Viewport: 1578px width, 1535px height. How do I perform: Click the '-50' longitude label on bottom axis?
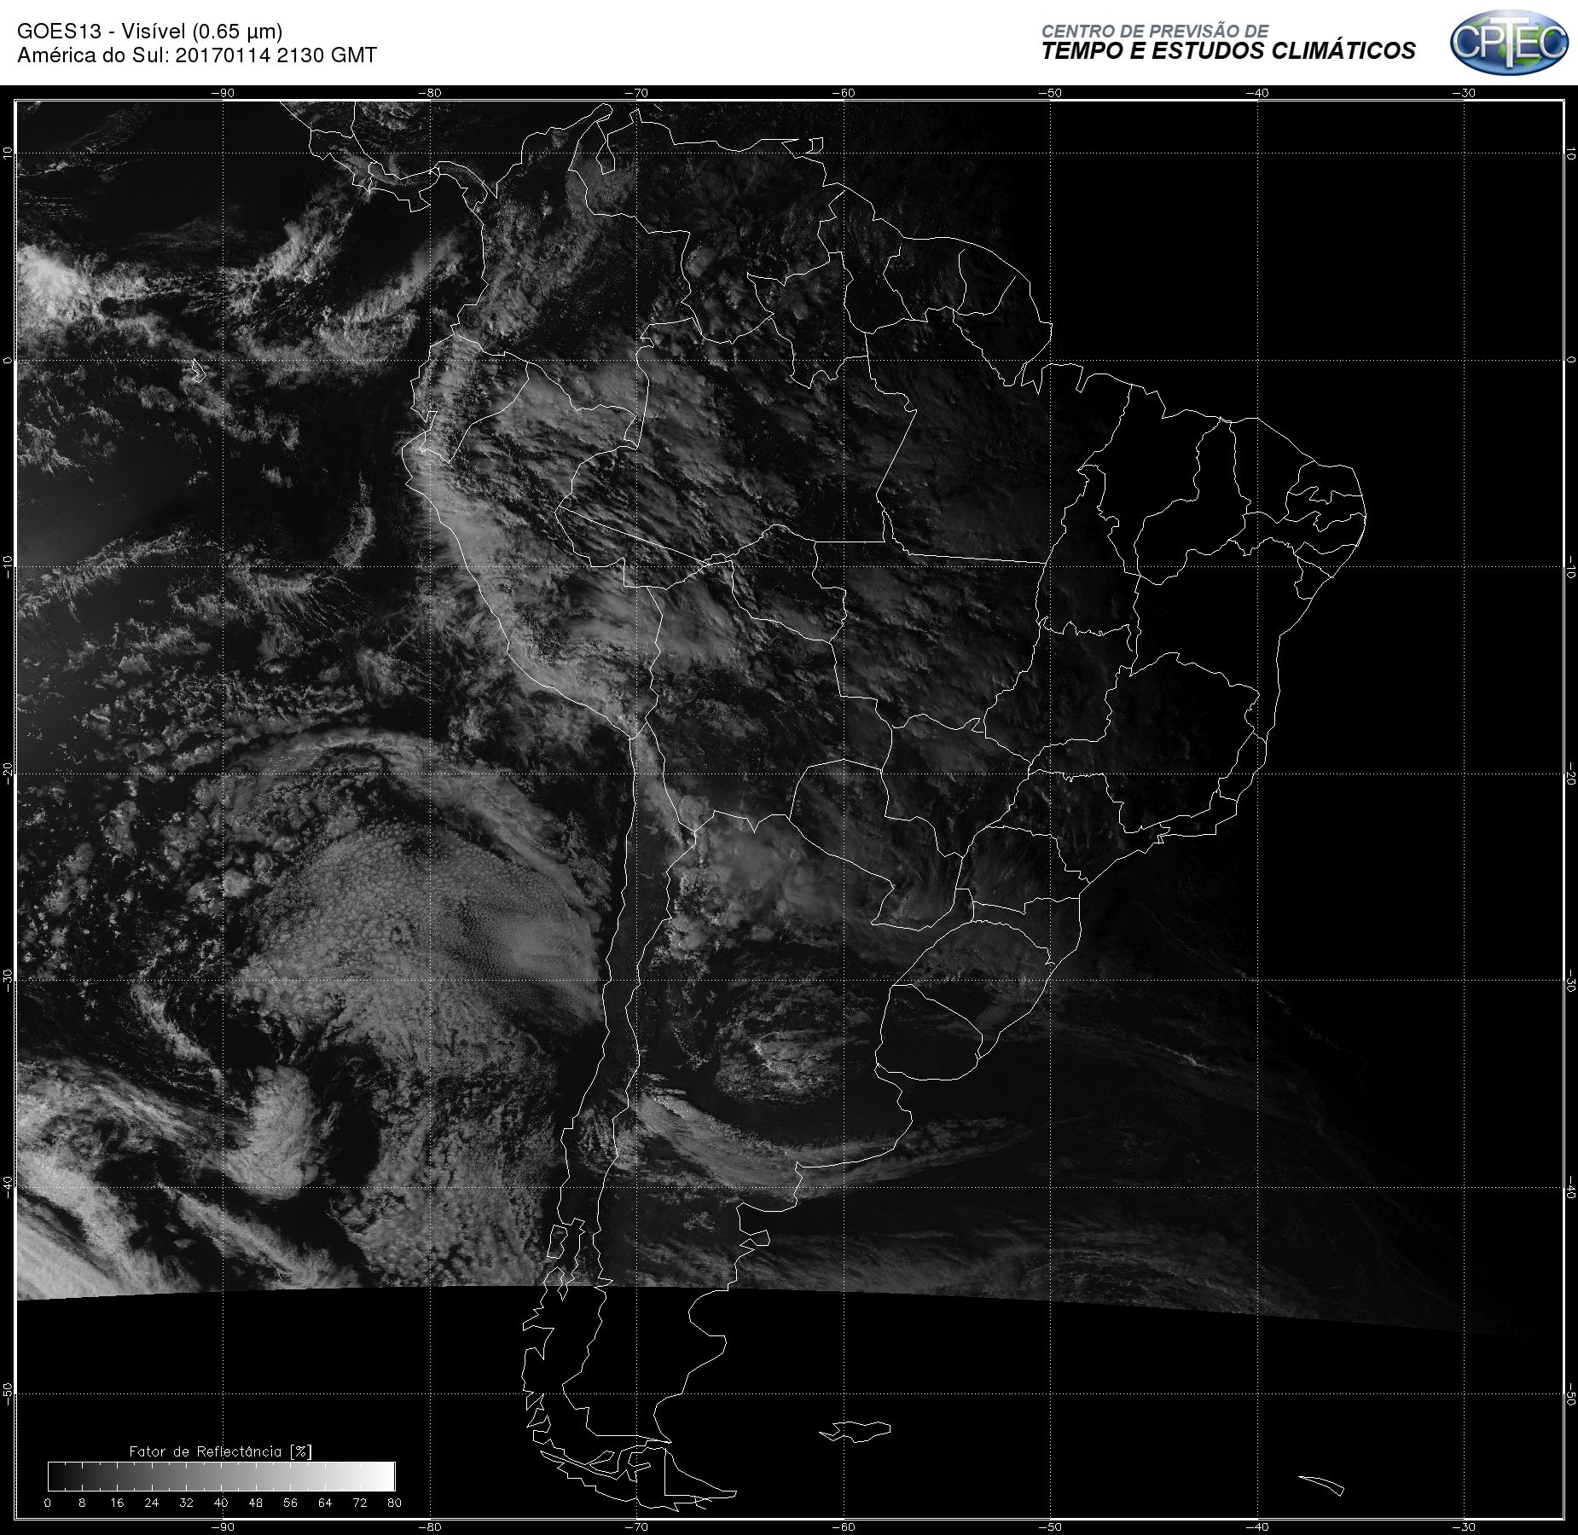[1051, 1526]
